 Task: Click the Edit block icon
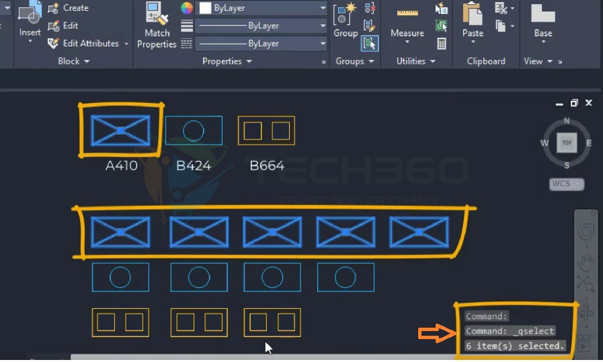pos(54,26)
